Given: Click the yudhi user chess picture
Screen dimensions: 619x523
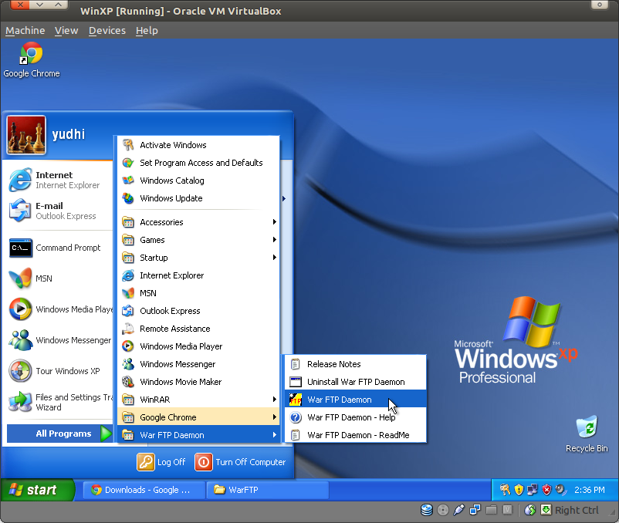Looking at the screenshot, I should (26, 135).
